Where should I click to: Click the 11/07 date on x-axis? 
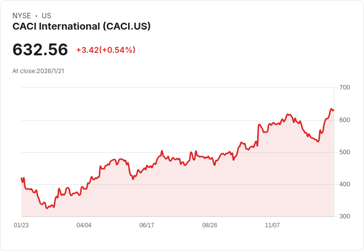273,225
